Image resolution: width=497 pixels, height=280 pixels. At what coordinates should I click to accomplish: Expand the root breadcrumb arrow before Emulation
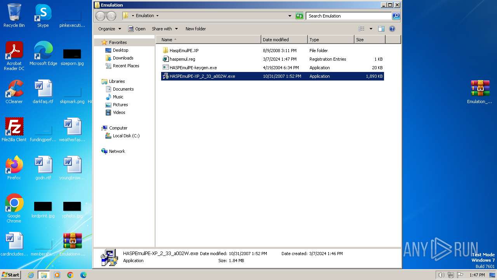[133, 16]
